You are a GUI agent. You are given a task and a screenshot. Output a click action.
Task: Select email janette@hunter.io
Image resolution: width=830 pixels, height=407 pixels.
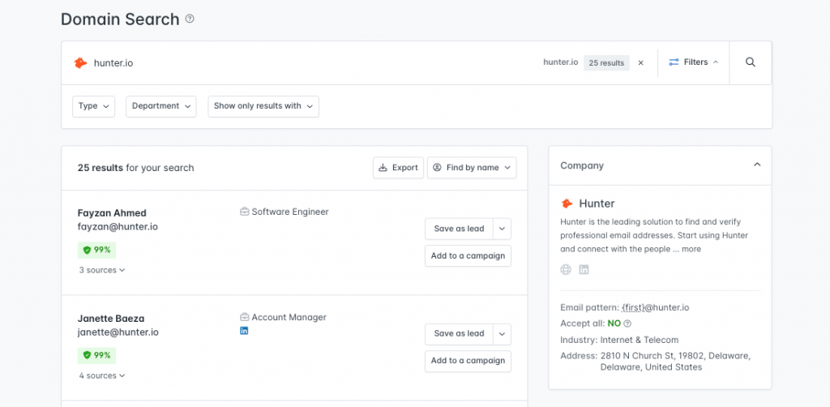click(x=118, y=332)
